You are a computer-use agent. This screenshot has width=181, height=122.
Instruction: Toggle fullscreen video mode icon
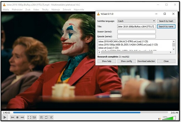[29, 117]
